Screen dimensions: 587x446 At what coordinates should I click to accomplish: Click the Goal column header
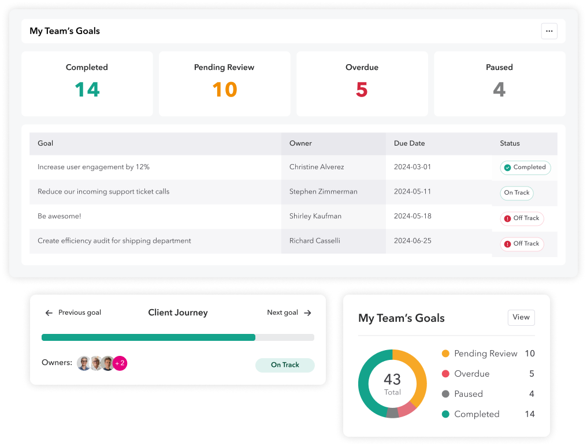pyautogui.click(x=46, y=143)
